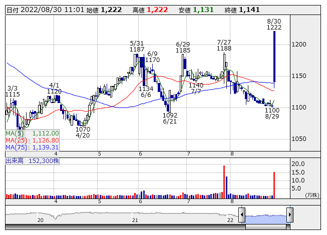Screen dimensions: 327x235
Task: Click the year 20 marker in overview
Action: [x=41, y=220]
